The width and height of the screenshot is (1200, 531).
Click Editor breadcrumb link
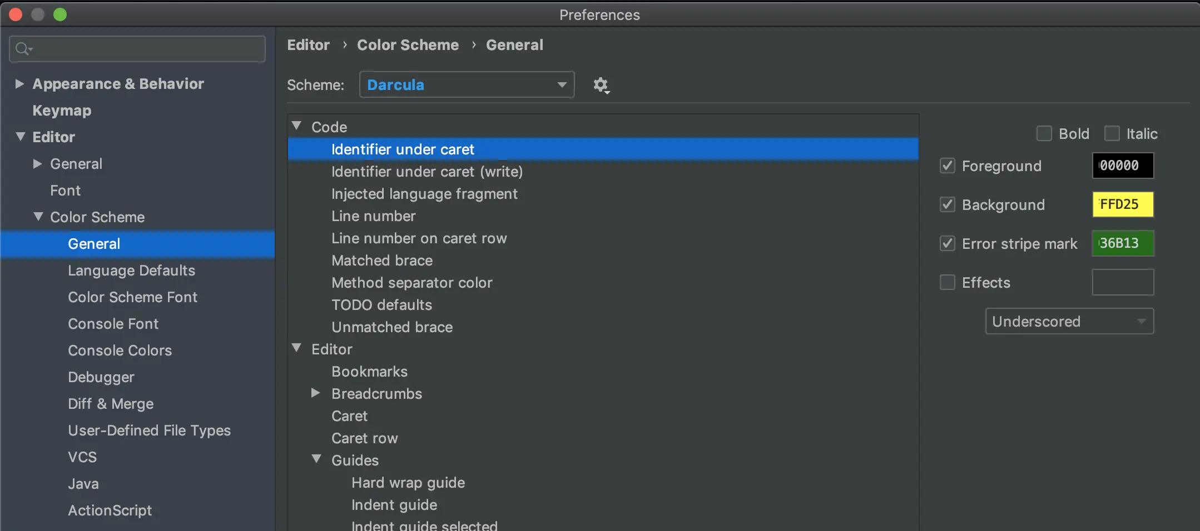(x=308, y=45)
